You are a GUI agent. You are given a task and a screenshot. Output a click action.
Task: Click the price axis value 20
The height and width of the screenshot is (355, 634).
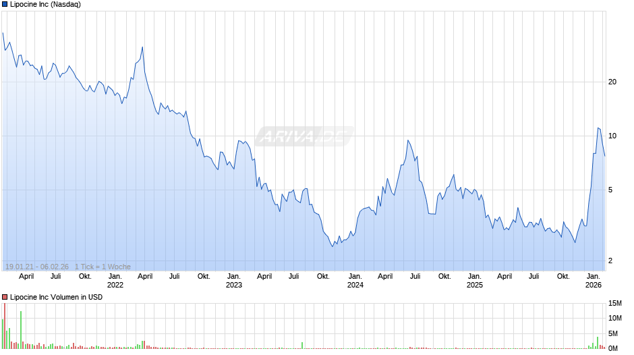[x=612, y=82]
